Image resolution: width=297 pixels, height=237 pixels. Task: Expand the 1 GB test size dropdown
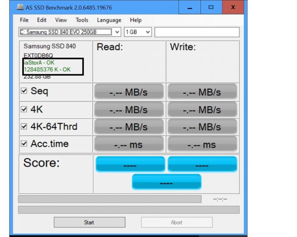coord(148,32)
